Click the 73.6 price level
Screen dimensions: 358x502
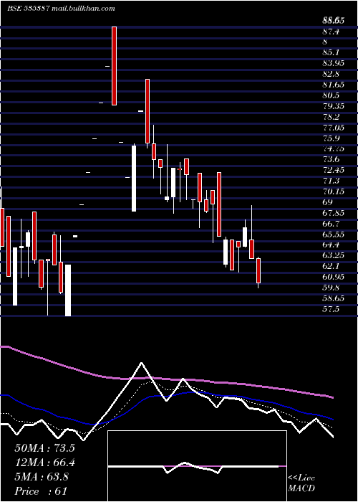tap(331, 159)
